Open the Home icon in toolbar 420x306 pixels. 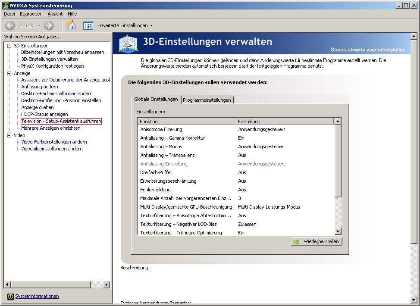tap(71, 25)
